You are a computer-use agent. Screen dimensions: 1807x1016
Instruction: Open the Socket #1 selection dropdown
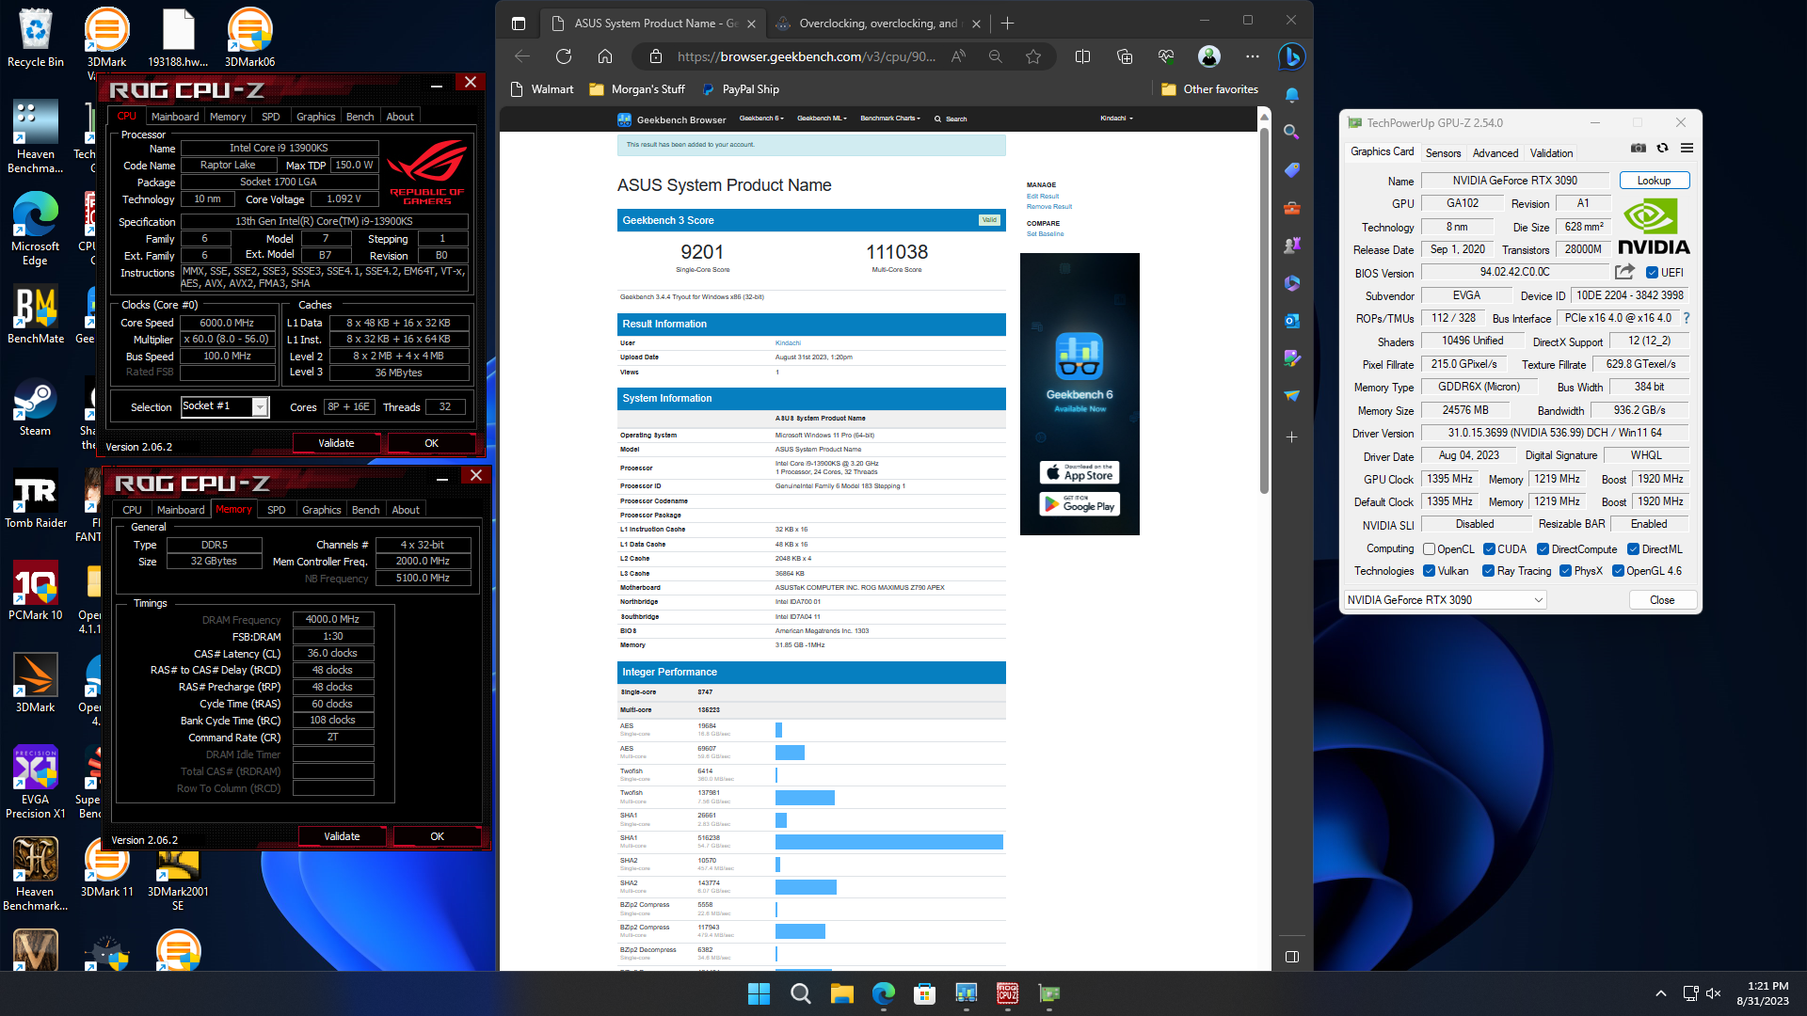click(x=225, y=406)
